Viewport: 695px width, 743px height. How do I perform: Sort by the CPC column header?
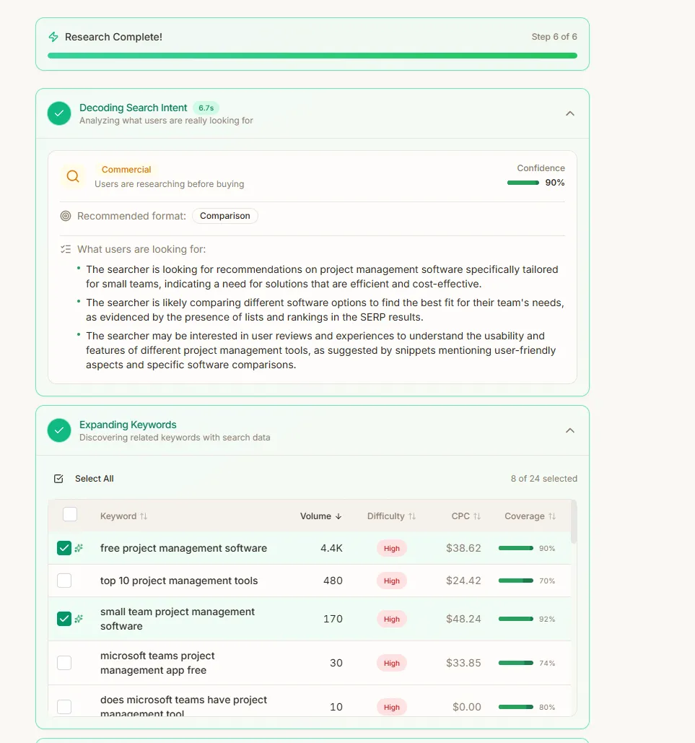coord(466,516)
